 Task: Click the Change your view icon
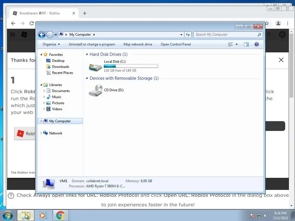(231, 44)
